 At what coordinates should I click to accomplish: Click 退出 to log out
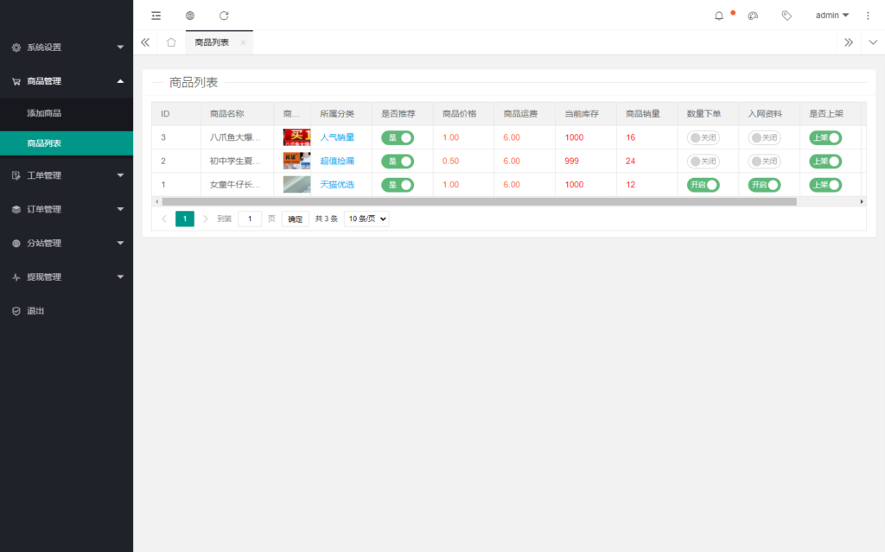pyautogui.click(x=67, y=311)
